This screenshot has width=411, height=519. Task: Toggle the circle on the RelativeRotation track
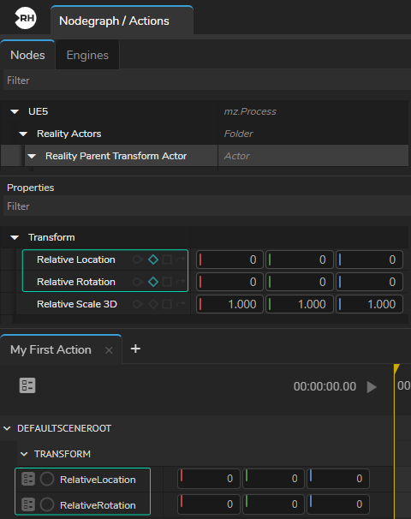pyautogui.click(x=47, y=504)
